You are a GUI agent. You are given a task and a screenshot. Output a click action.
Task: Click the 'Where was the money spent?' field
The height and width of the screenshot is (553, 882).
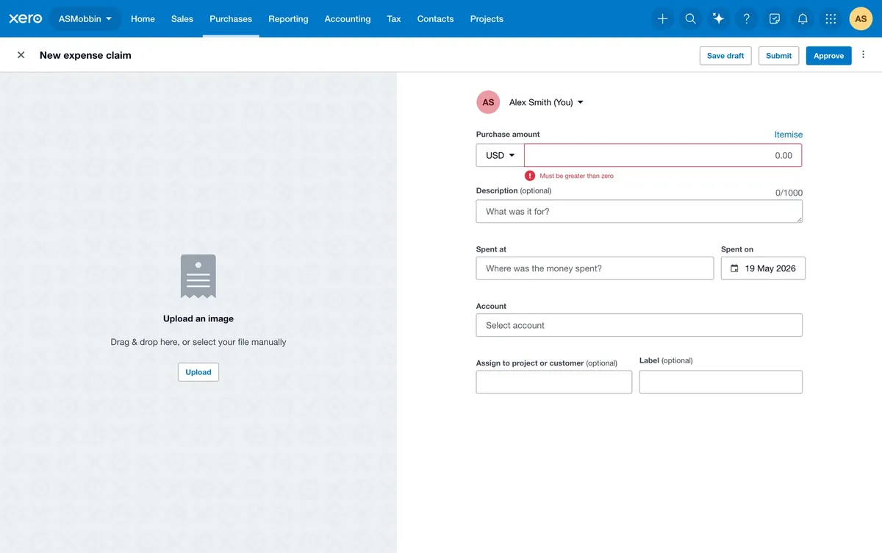[x=595, y=268]
